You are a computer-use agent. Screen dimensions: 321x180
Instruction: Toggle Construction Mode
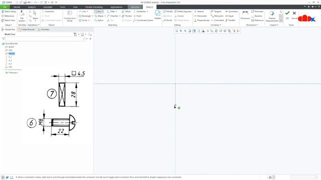tap(70, 16)
